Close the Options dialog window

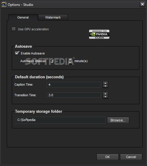(142, 4)
